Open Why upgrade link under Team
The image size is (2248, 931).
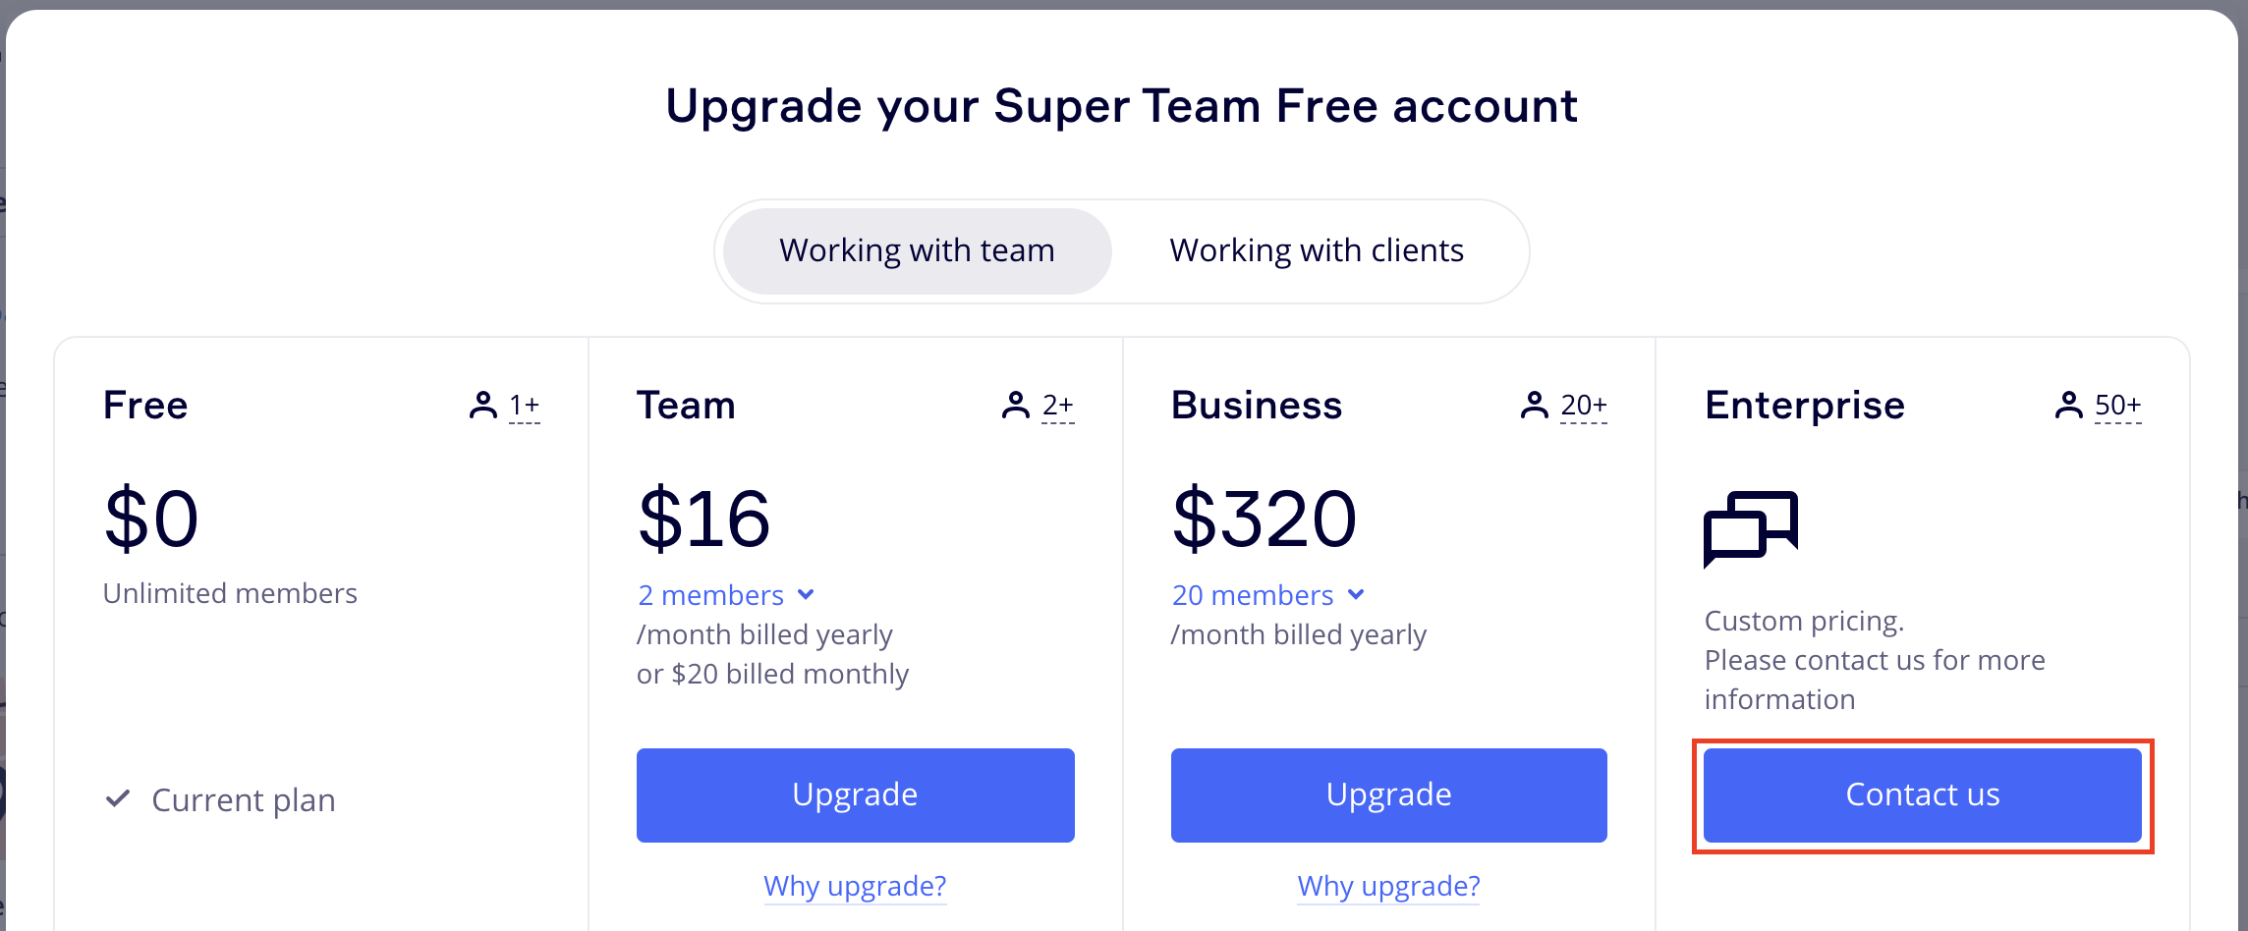click(x=855, y=886)
